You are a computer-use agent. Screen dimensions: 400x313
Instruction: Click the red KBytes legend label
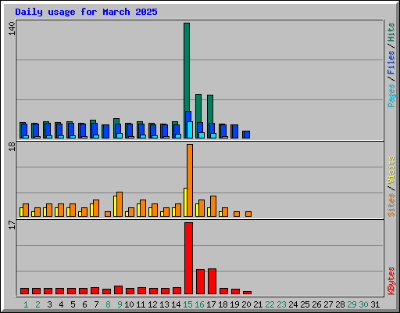tap(391, 281)
